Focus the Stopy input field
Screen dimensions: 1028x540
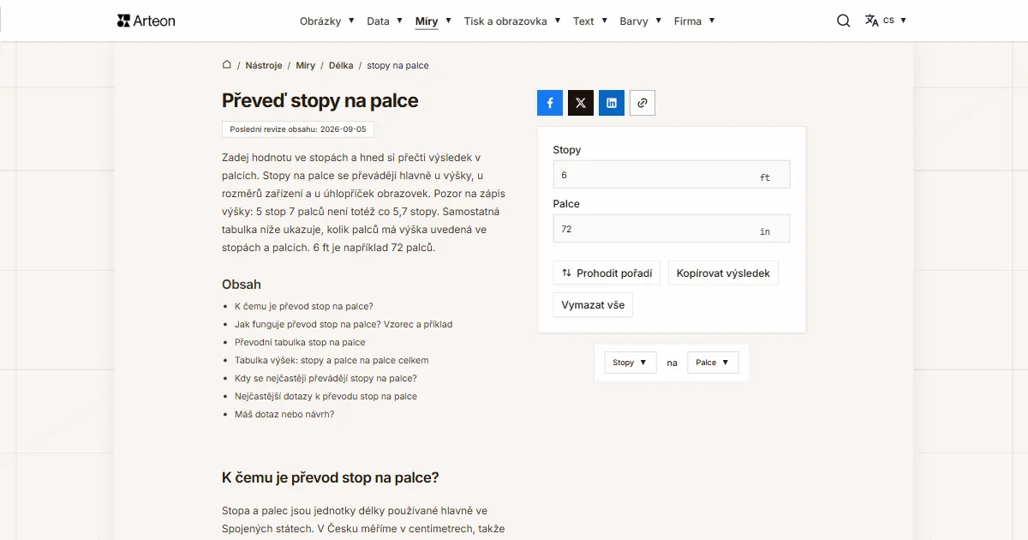pos(672,175)
